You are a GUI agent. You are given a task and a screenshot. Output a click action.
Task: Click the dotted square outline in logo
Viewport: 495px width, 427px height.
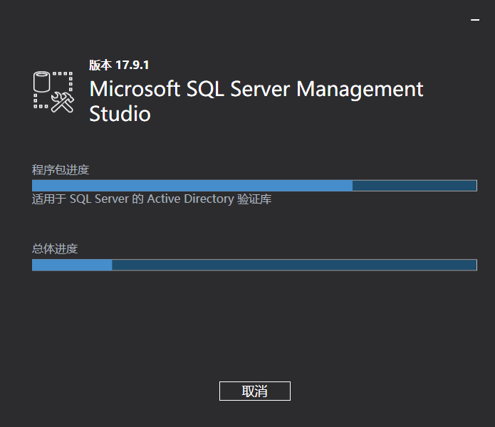point(53,90)
